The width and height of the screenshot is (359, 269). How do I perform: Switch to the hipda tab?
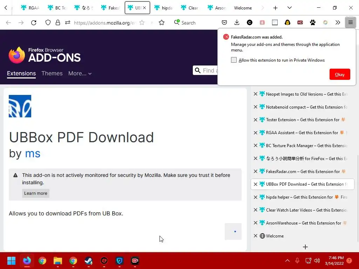point(163,8)
